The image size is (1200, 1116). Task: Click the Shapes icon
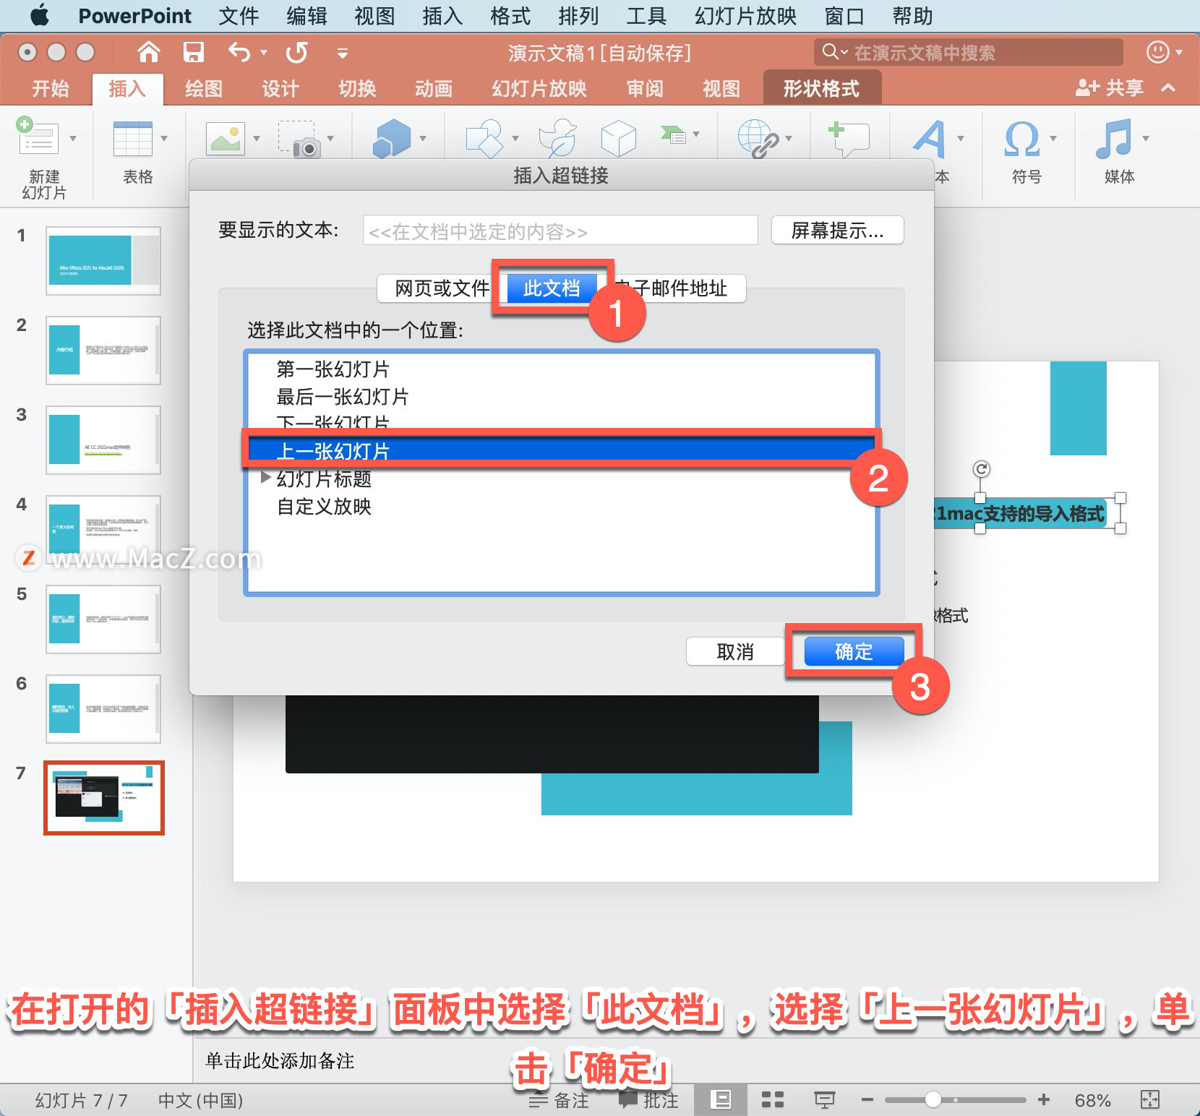pos(484,138)
